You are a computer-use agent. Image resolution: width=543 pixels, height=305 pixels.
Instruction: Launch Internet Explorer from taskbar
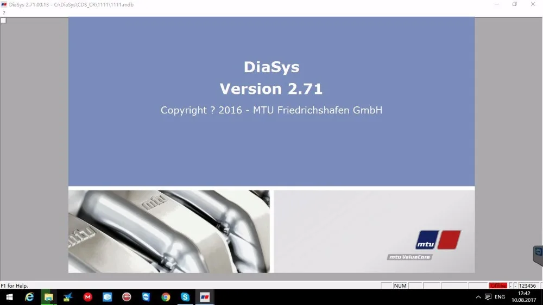click(x=29, y=297)
